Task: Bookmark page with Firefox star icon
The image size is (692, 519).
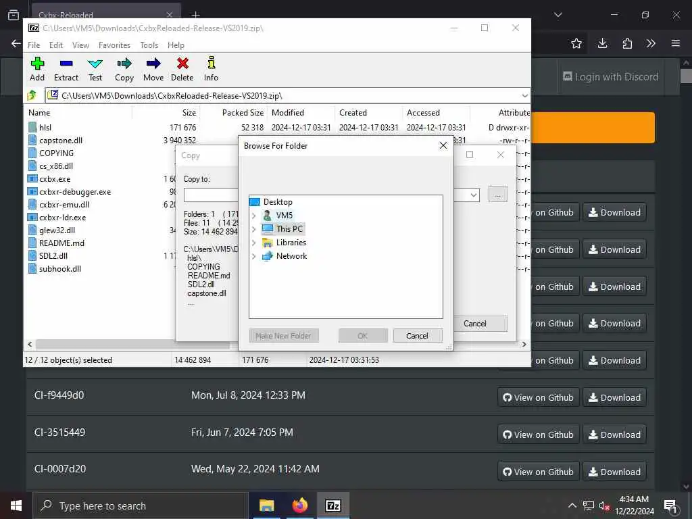Action: [576, 43]
